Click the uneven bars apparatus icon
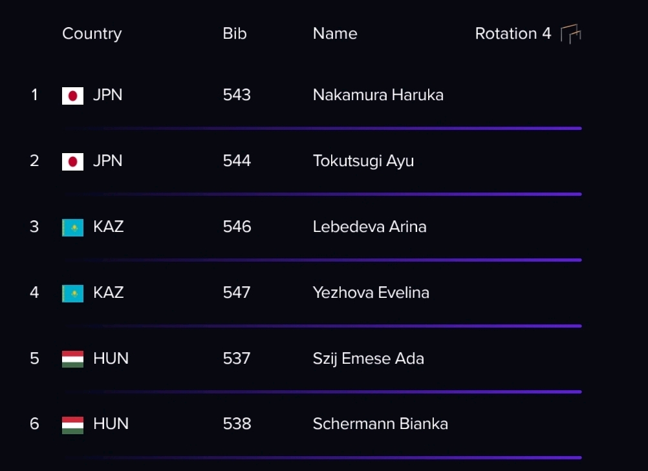Image resolution: width=648 pixels, height=471 pixels. [571, 34]
